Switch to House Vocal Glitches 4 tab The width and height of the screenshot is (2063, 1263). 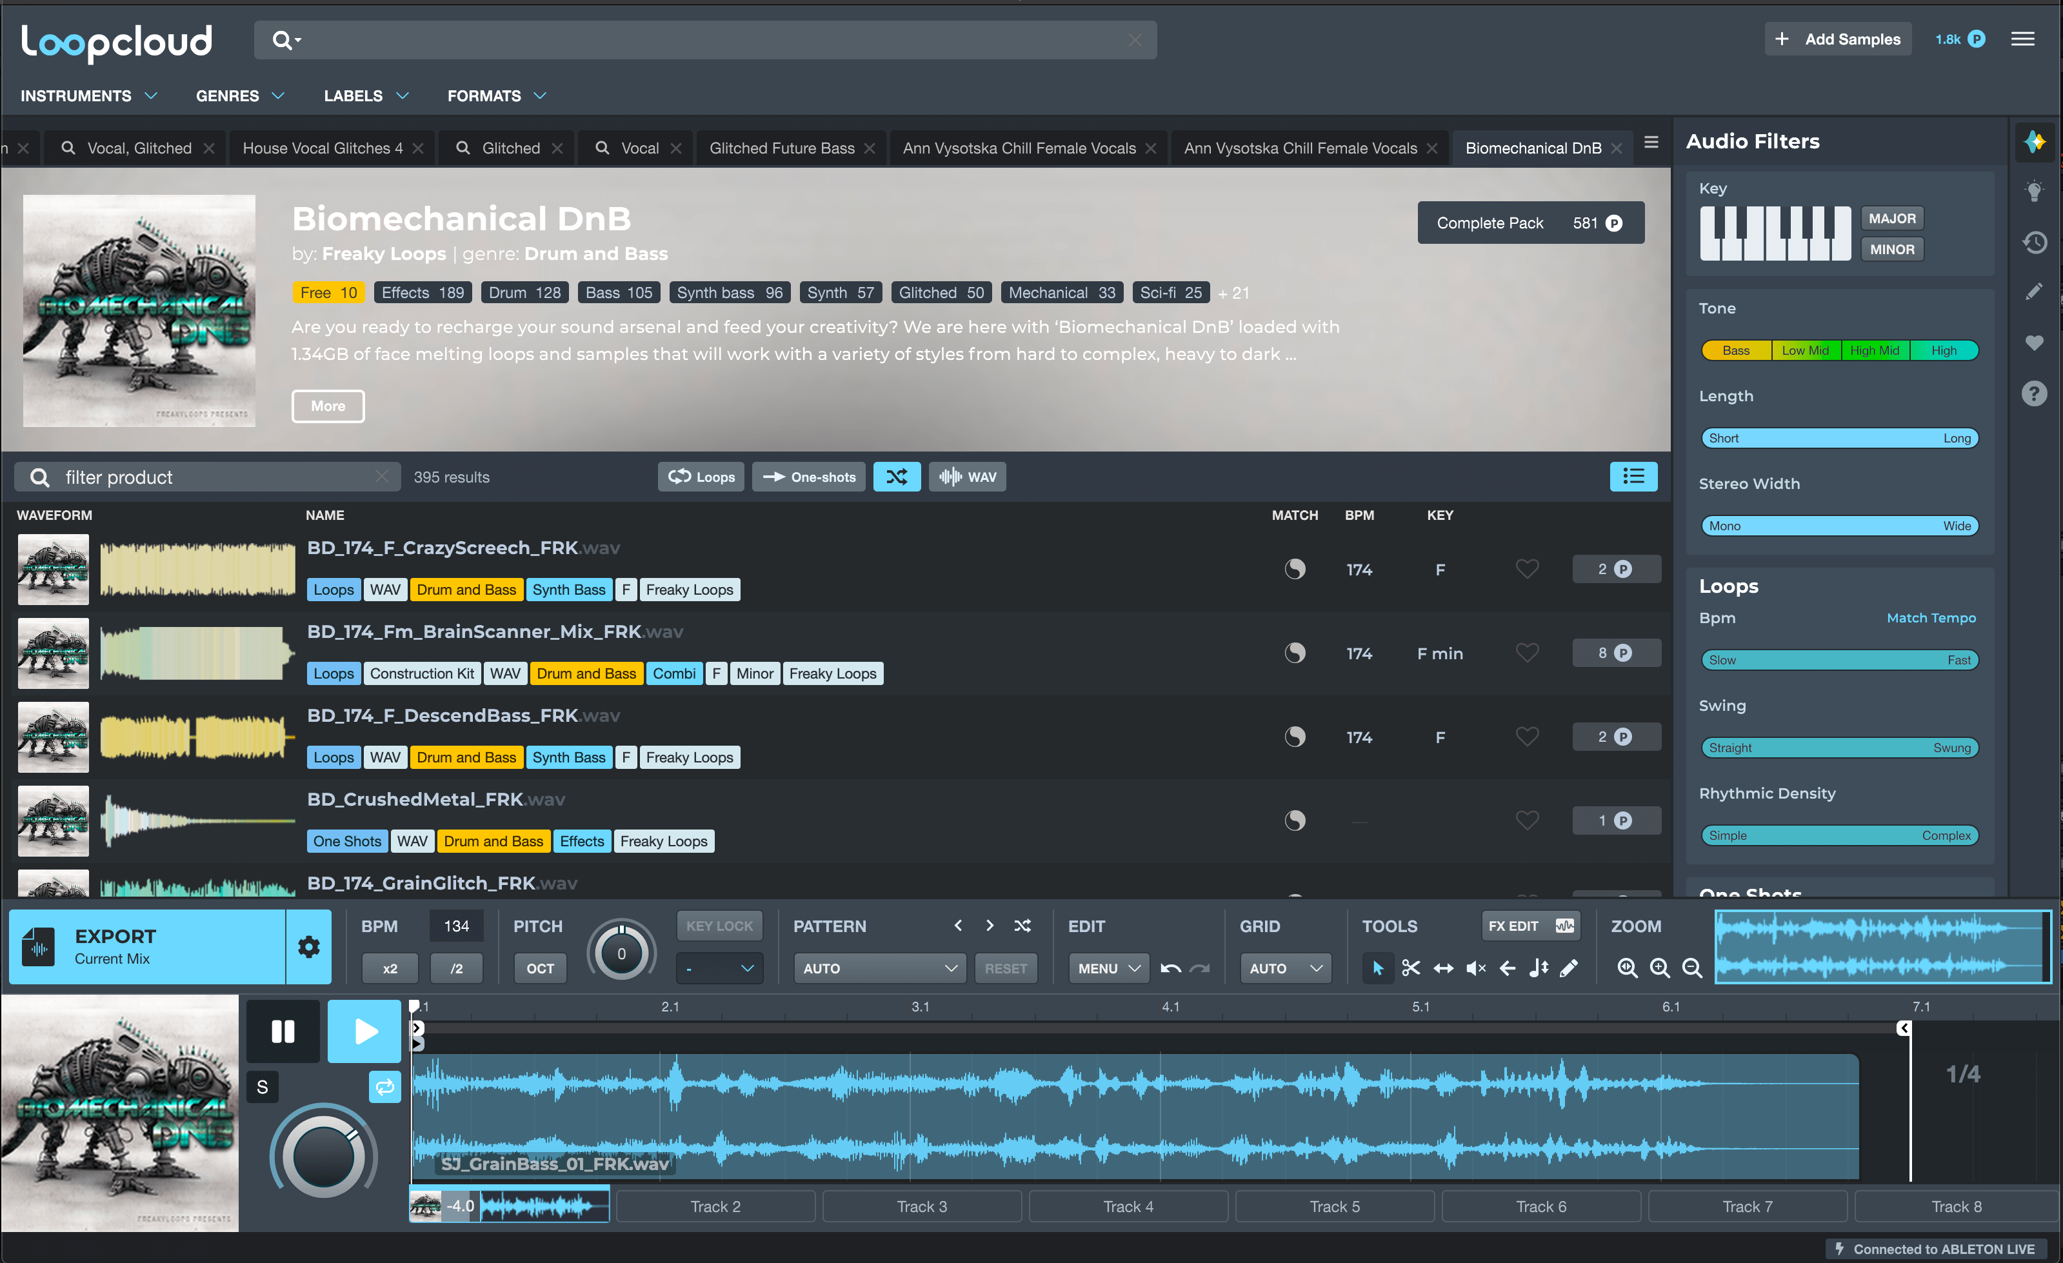coord(323,148)
